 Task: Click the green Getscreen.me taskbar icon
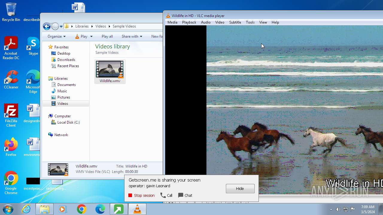click(118, 209)
